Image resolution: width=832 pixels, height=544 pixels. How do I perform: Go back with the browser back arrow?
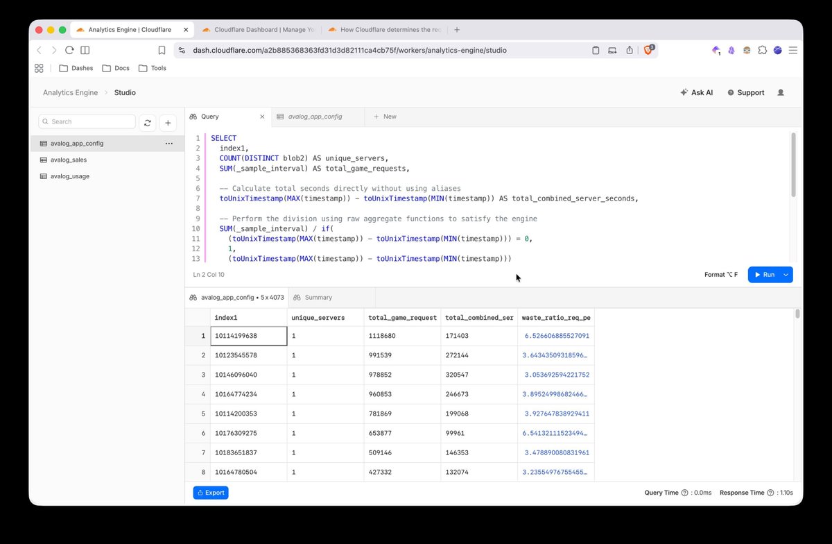coord(40,50)
